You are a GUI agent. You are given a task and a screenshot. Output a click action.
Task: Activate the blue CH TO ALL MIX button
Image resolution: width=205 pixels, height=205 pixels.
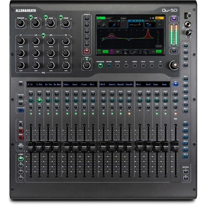[21, 110]
